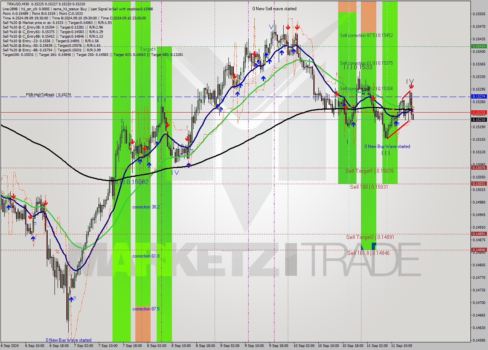This screenshot has width=488, height=350.
Task: Click the '8 Sep 02:00' time label
Action: coord(157,346)
